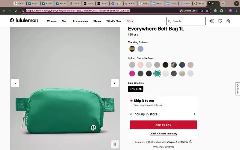This screenshot has height=150, width=240.
Task: Zoom into product image with magnifier
Action: 115,144
